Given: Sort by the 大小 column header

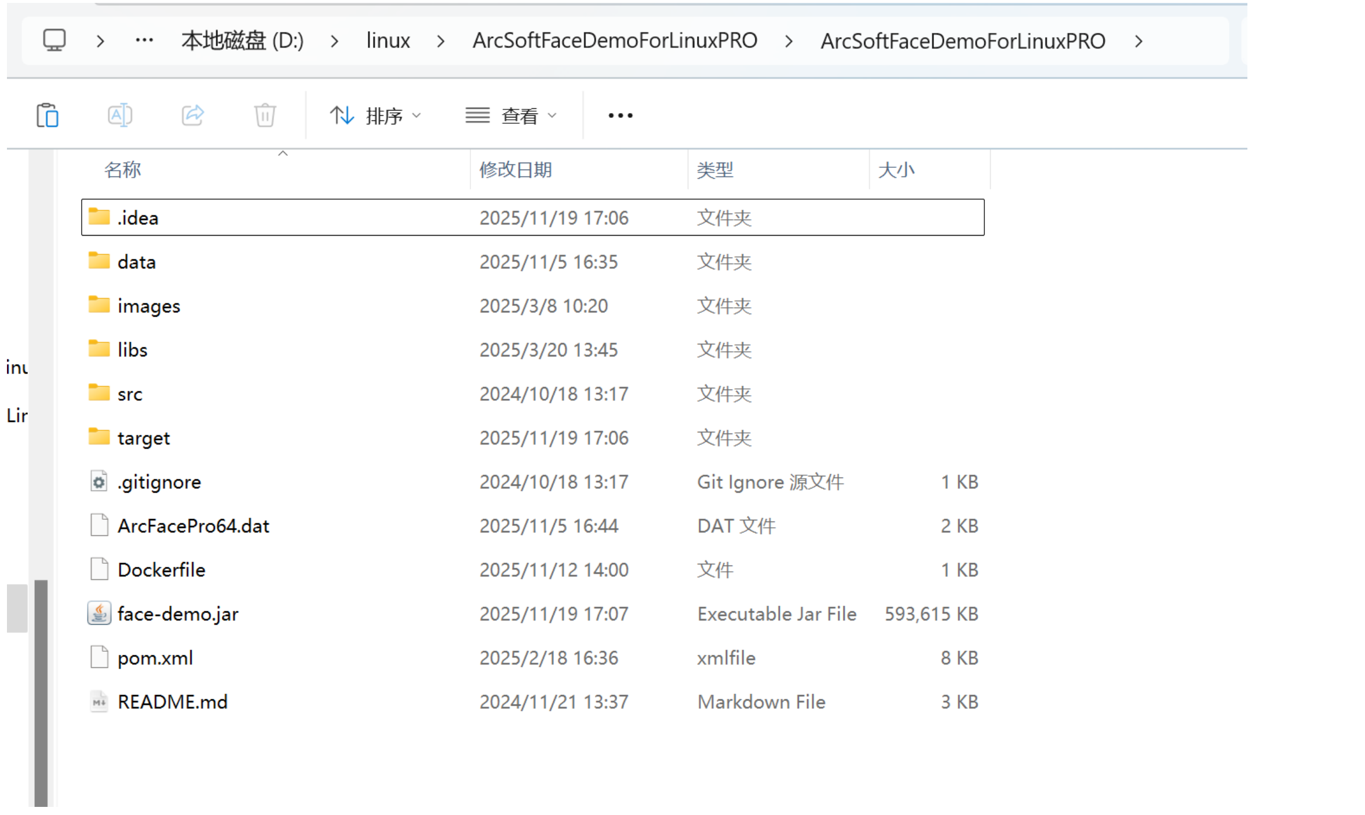Looking at the screenshot, I should click(896, 170).
